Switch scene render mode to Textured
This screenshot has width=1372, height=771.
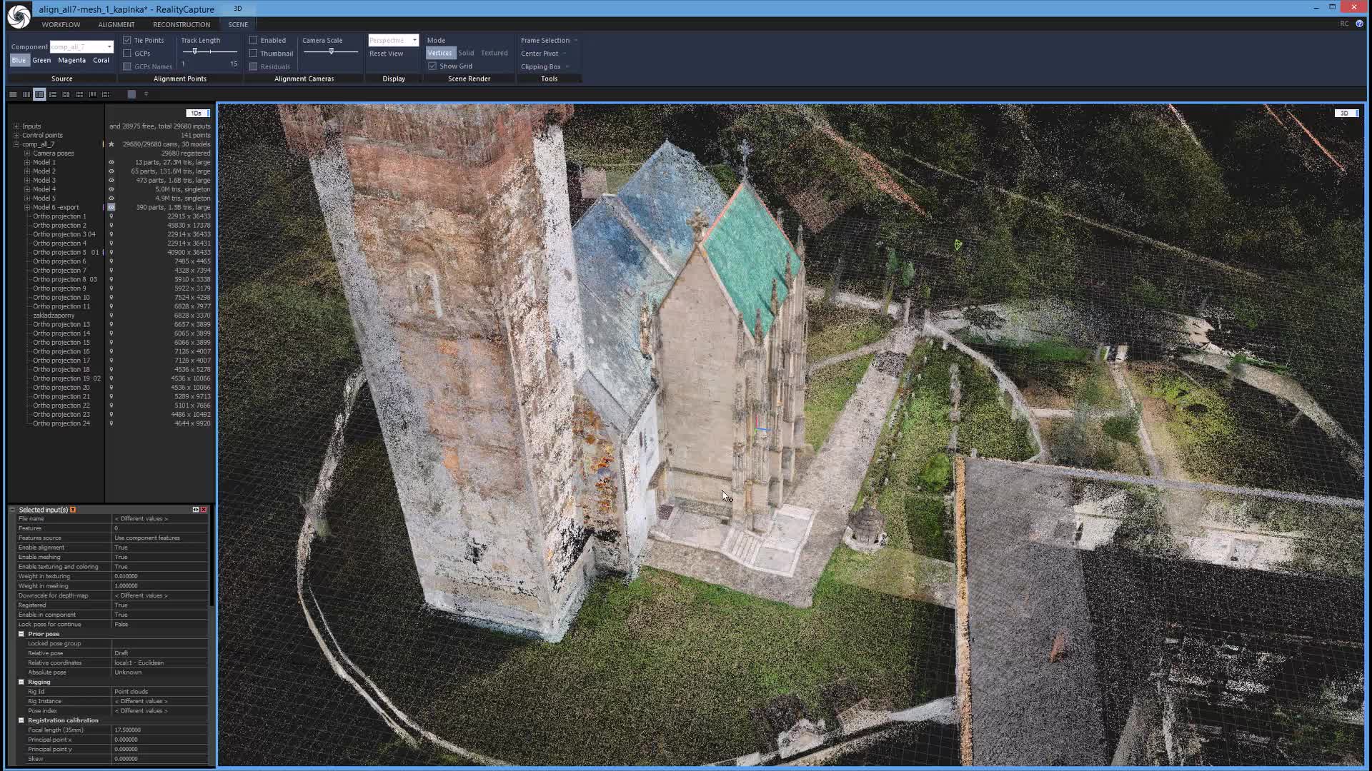pos(494,53)
